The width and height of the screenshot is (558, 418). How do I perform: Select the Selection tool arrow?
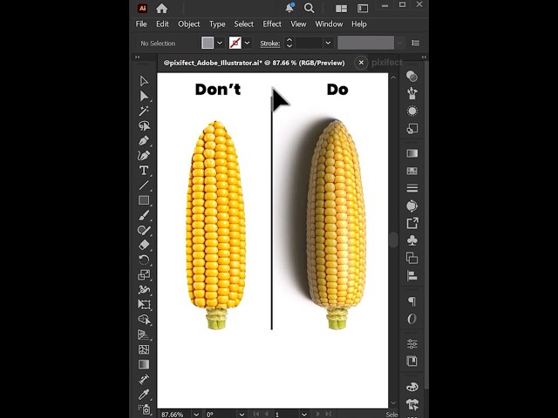[144, 81]
